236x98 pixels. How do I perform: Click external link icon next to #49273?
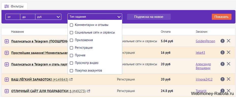(89, 91)
